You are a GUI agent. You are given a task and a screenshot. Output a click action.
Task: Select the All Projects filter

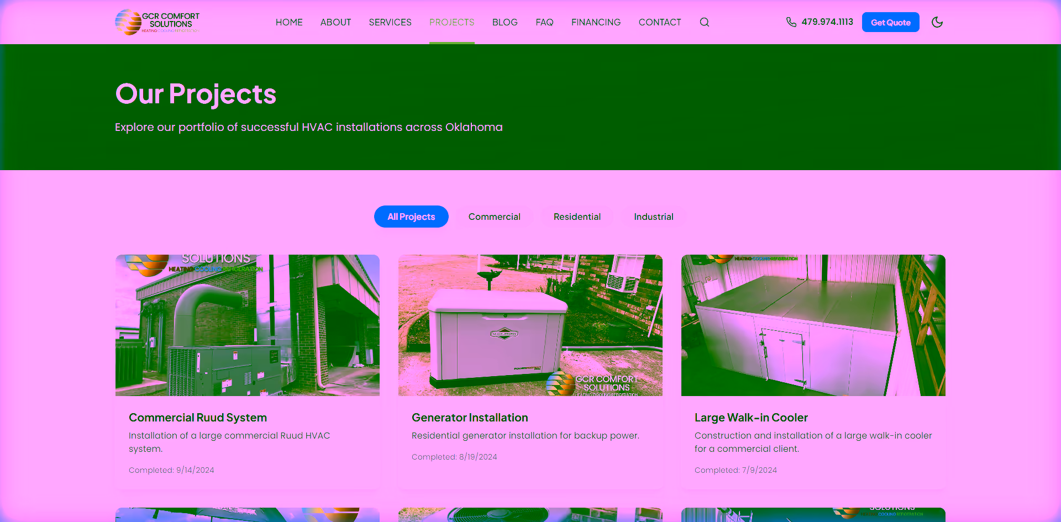411,217
